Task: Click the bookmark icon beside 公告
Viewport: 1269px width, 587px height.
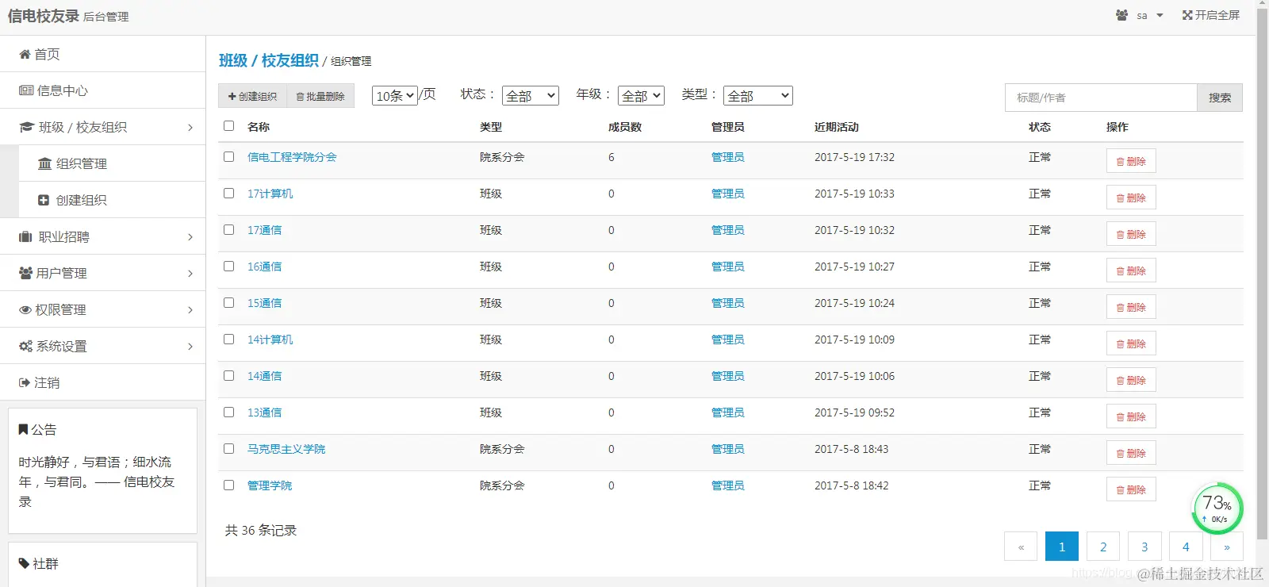Action: point(23,429)
